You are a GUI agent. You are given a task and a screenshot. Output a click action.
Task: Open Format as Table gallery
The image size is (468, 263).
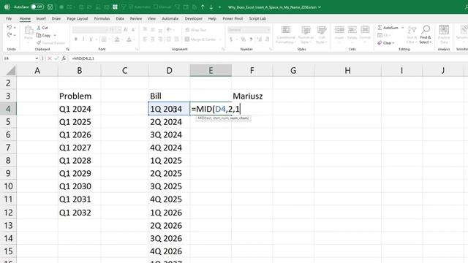tap(306, 34)
